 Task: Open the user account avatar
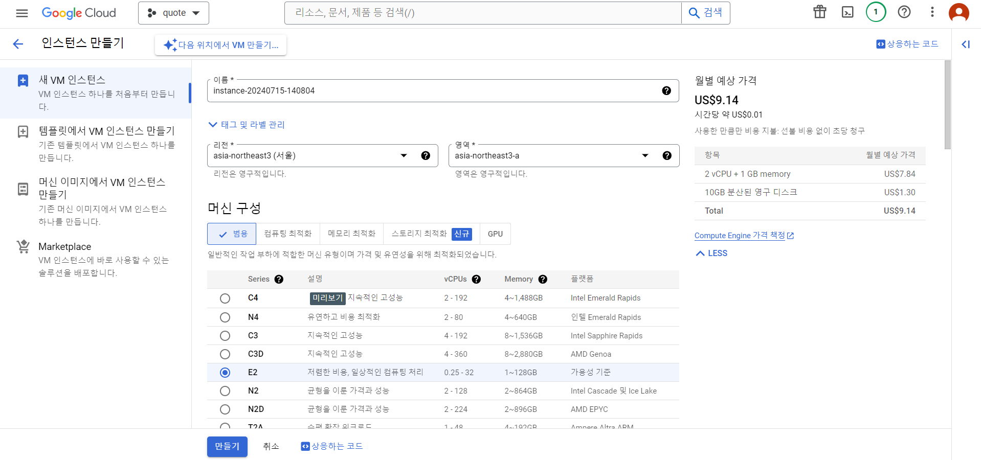click(959, 12)
